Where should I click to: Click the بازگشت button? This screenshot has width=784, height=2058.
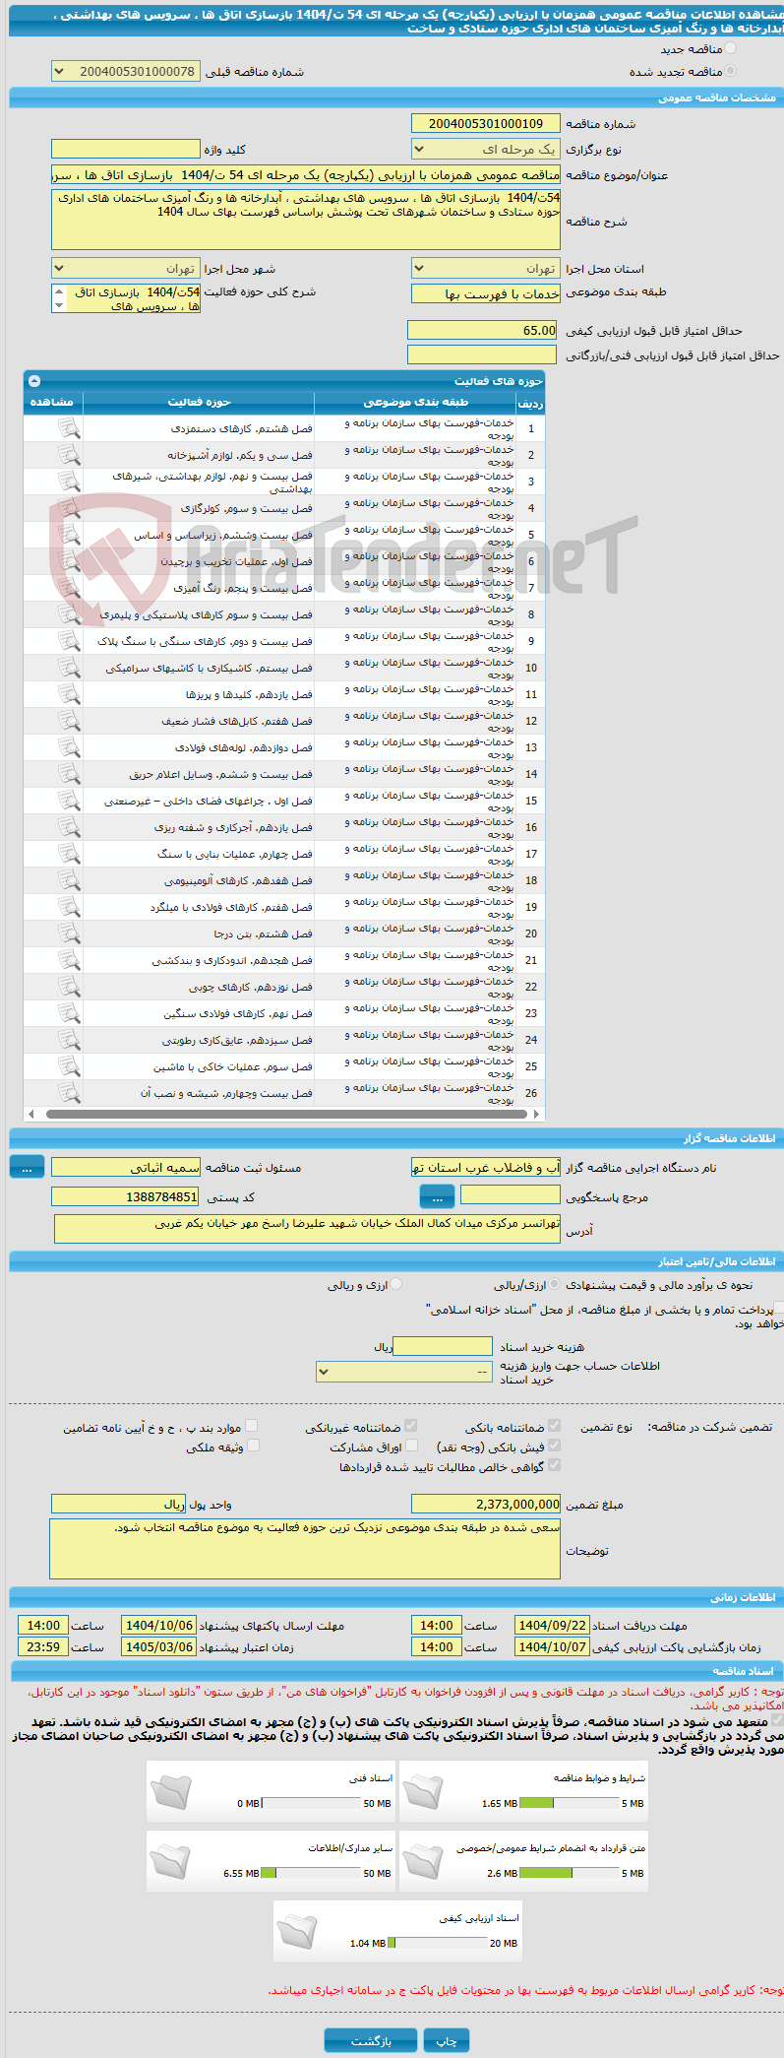[371, 2040]
